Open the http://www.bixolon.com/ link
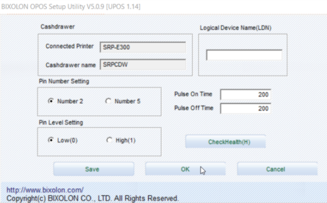Image resolution: width=327 pixels, height=203 pixels. coord(45,190)
